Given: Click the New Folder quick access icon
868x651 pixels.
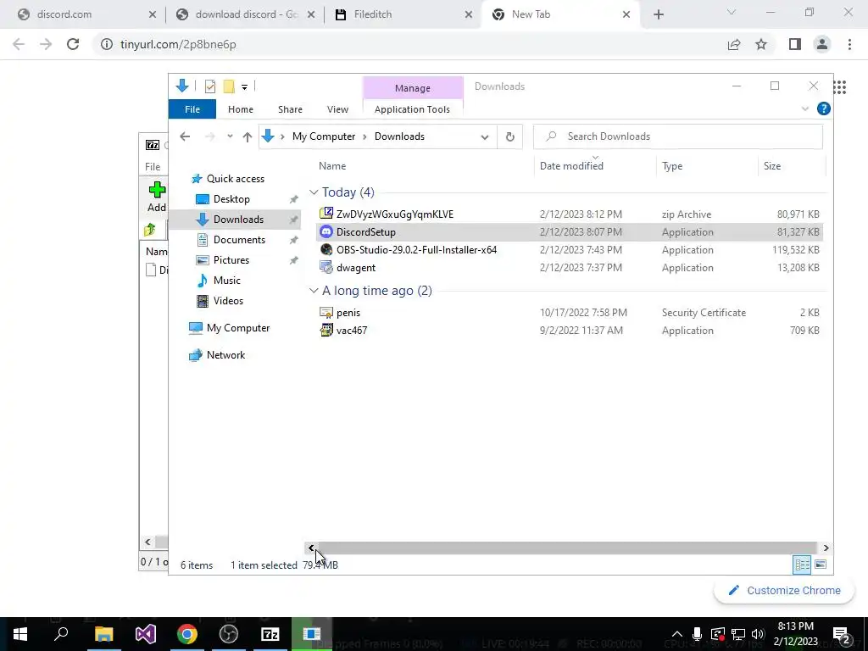Looking at the screenshot, I should 229,86.
